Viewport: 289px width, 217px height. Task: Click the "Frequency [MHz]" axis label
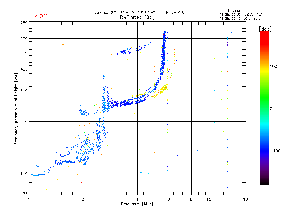137,204
